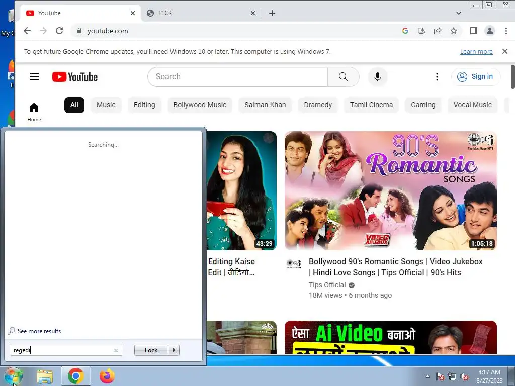Select the Editing filter chip
The height and width of the screenshot is (386, 515).
[144, 105]
